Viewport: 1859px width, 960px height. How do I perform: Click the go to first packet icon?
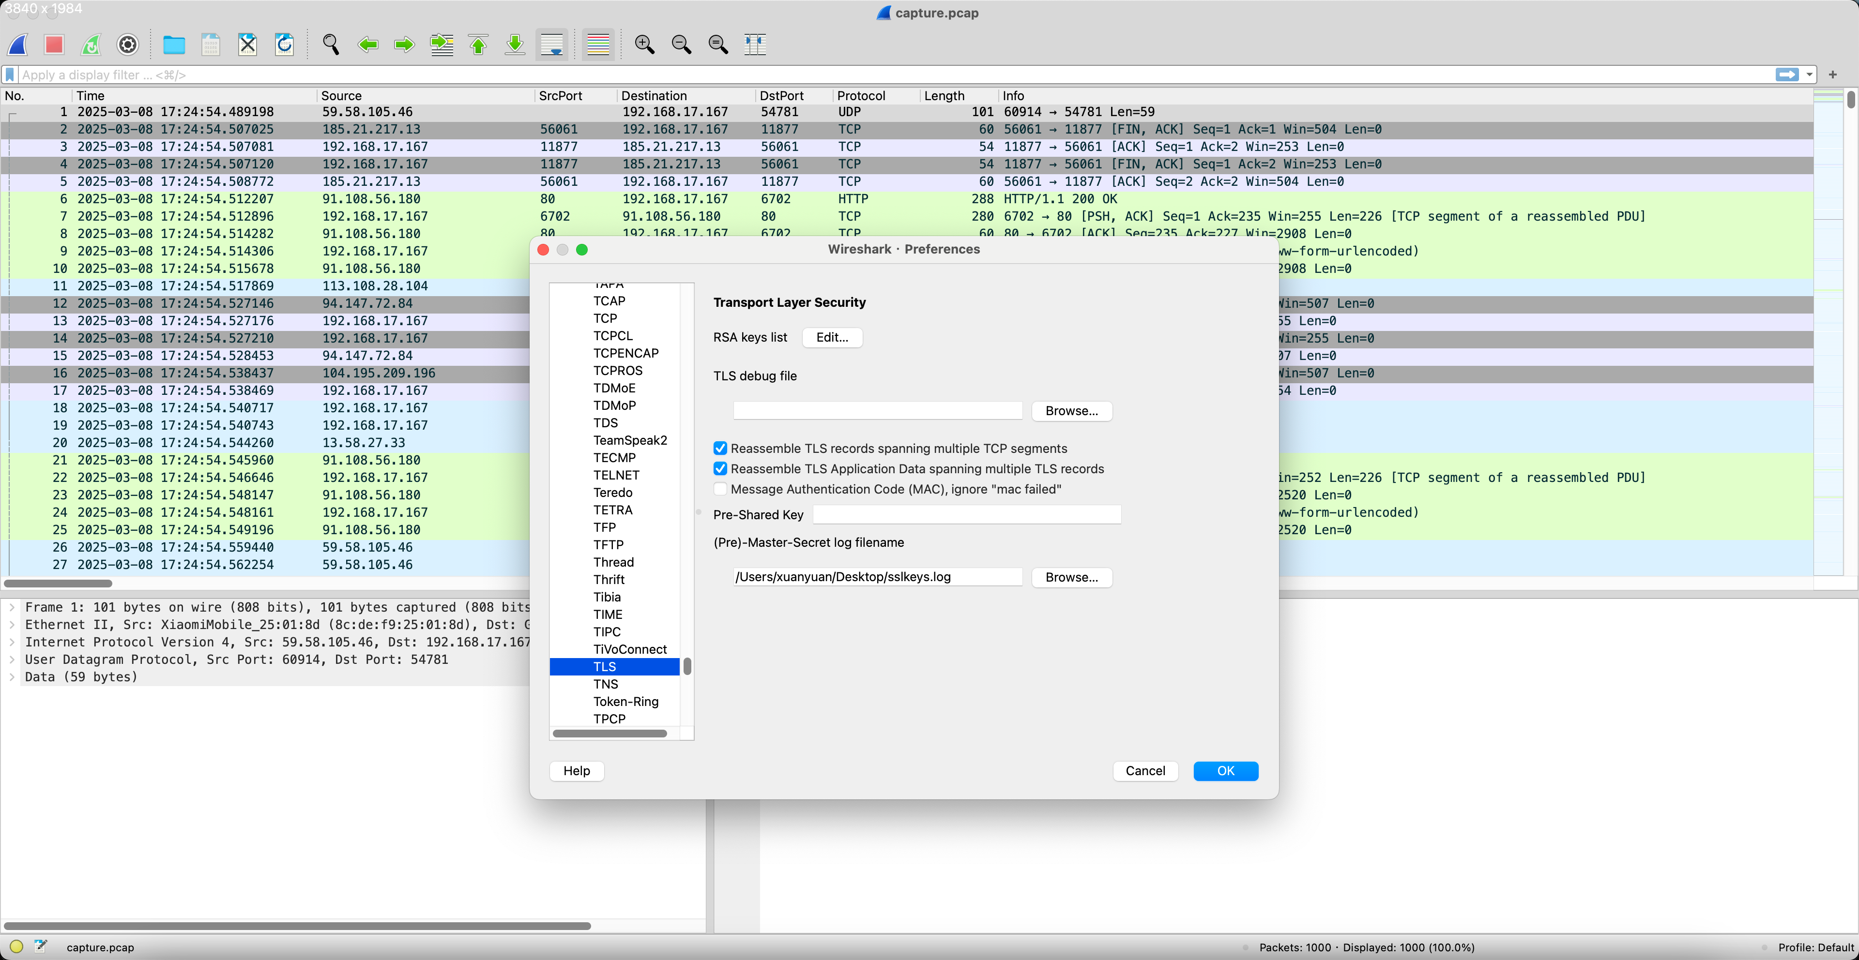(x=478, y=45)
